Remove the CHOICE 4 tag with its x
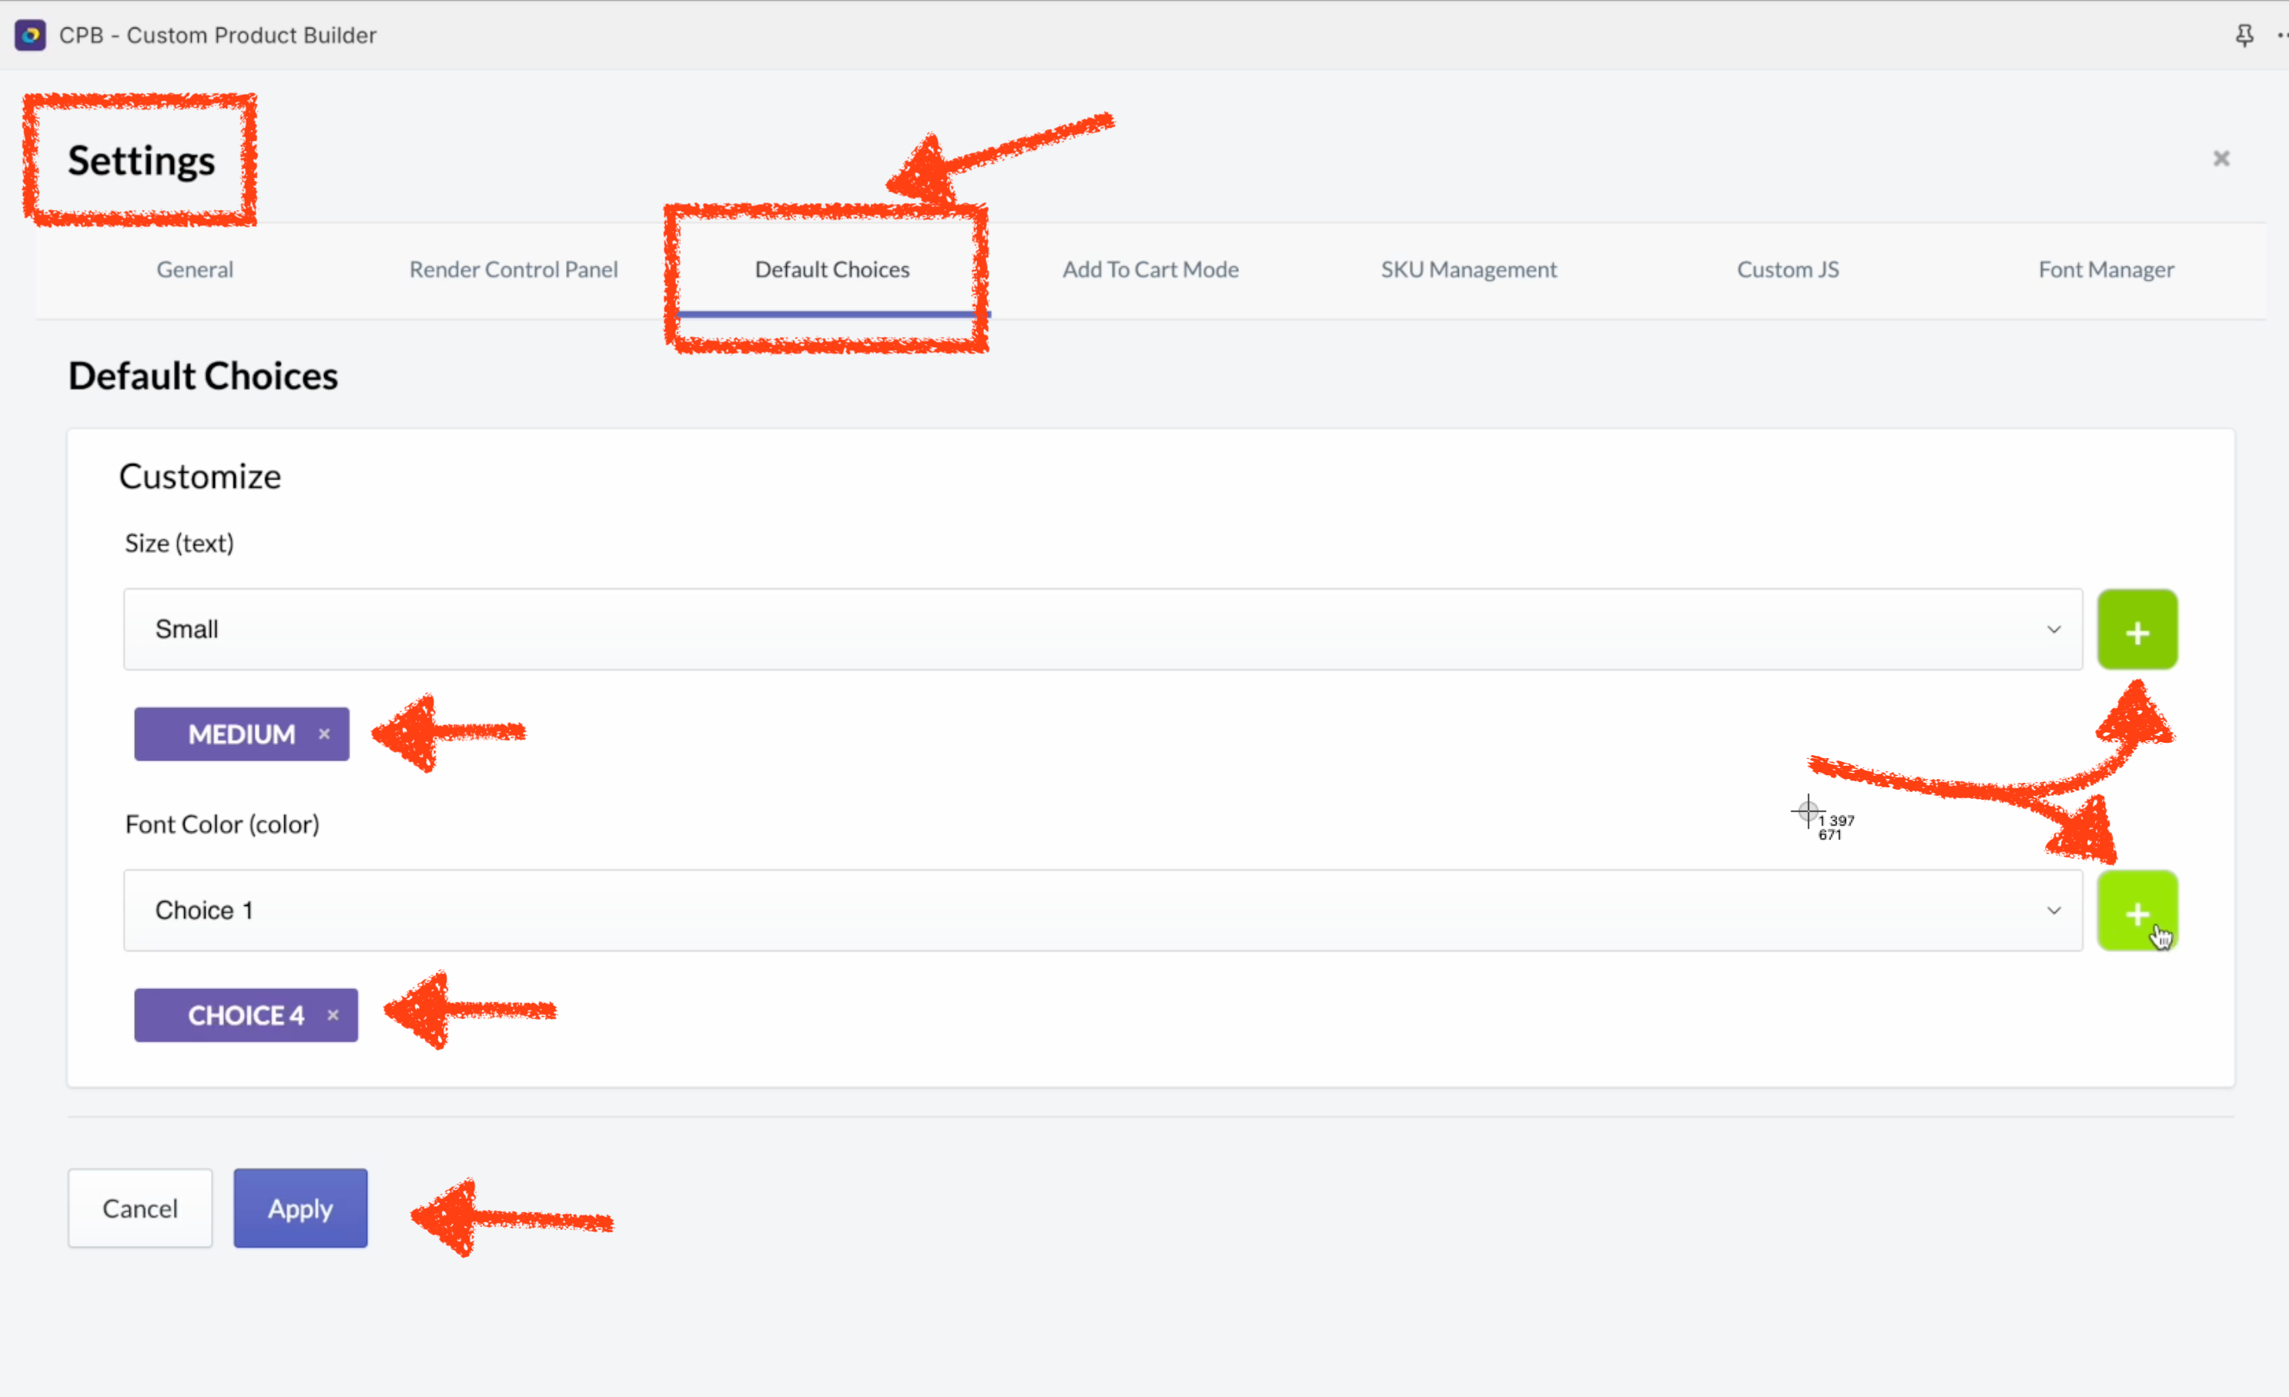Screen dimensions: 2289x1397 click(333, 1015)
